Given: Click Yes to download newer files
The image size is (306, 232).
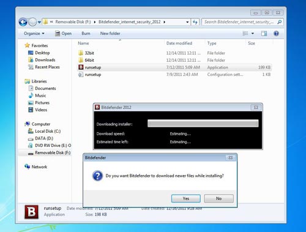Looking at the screenshot, I should coord(186,198).
